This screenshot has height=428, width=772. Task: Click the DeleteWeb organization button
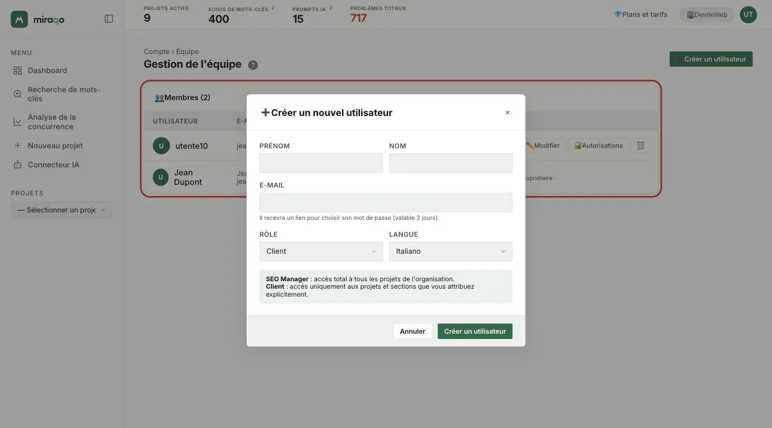pos(707,15)
